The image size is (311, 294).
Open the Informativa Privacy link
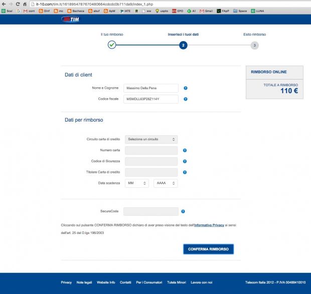coord(209,225)
